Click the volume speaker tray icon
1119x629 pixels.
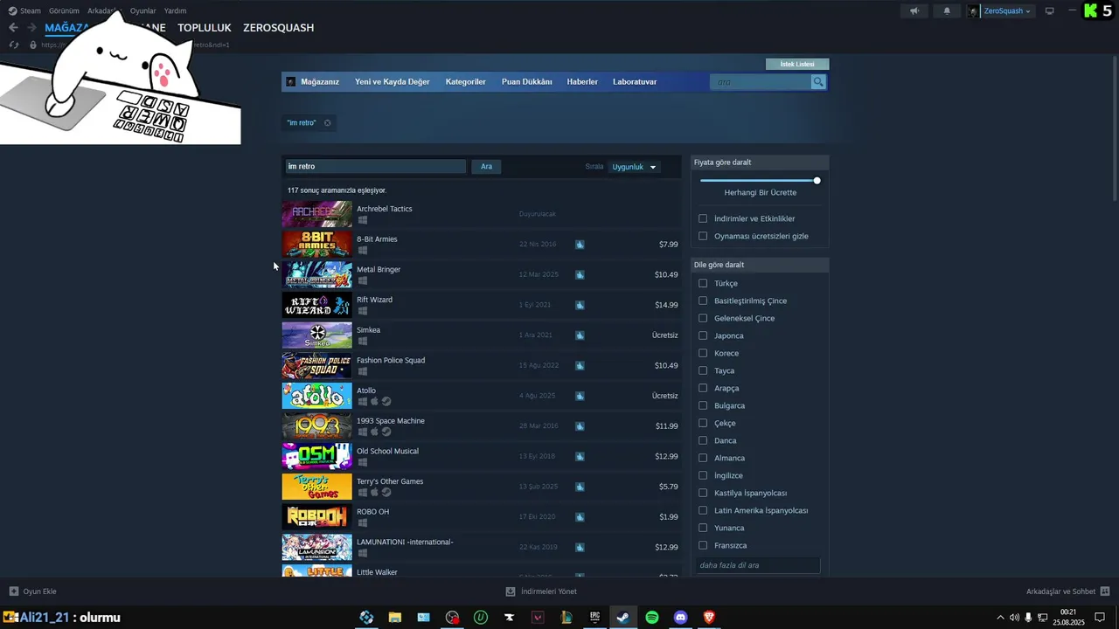(x=1014, y=618)
